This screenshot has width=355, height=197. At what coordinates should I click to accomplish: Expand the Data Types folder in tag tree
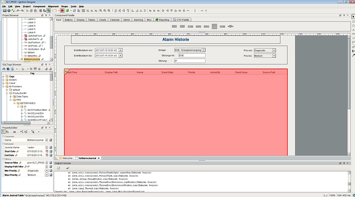11,96
